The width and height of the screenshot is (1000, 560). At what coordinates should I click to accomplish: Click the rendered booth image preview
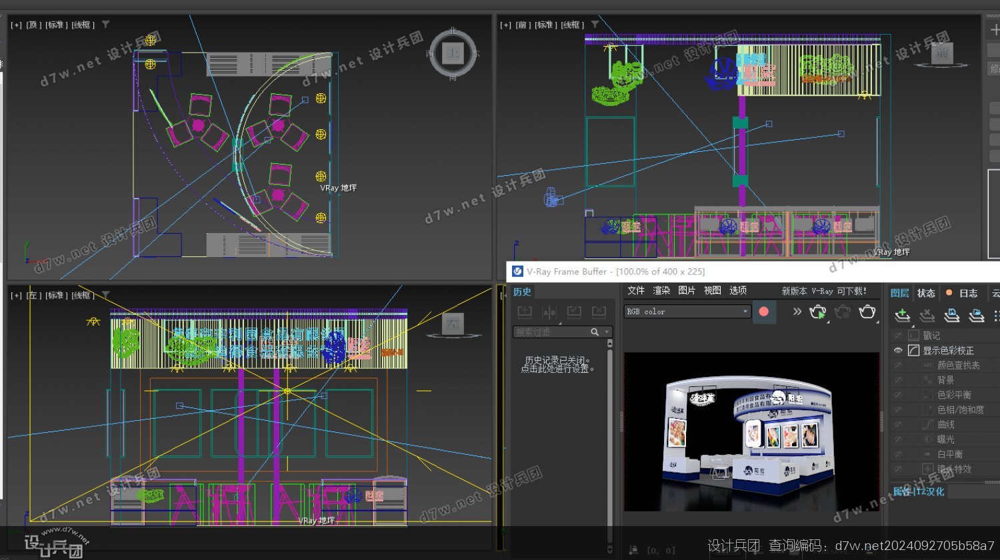click(751, 431)
